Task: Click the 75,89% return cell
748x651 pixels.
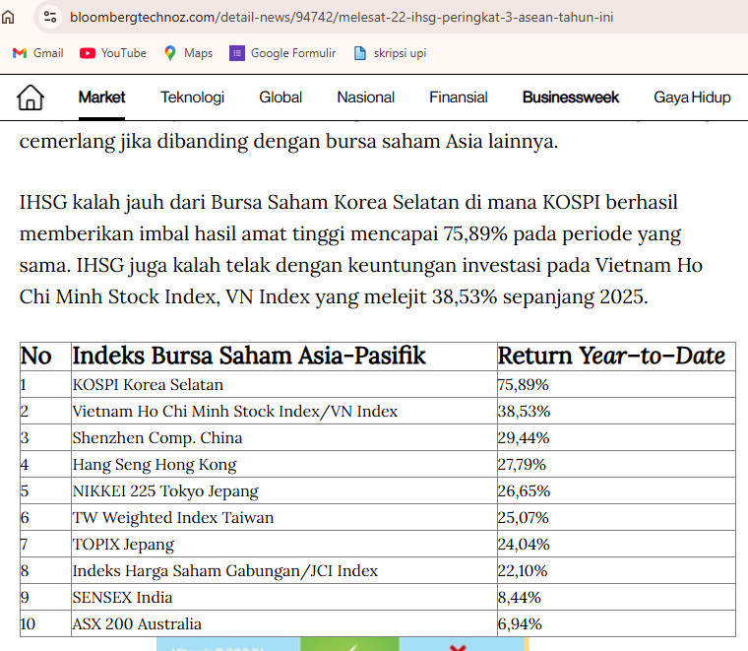Action: [x=616, y=384]
